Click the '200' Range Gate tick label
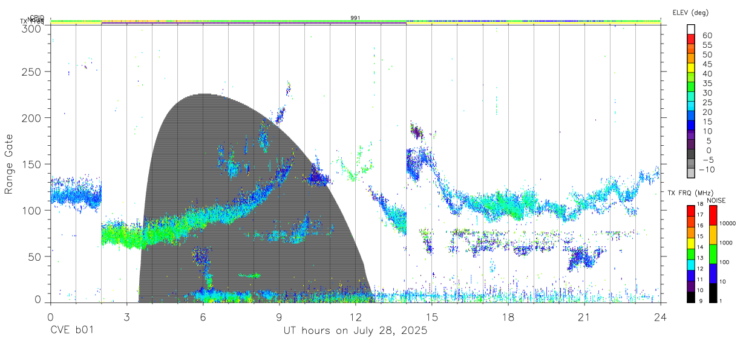The image size is (743, 343). (x=32, y=117)
